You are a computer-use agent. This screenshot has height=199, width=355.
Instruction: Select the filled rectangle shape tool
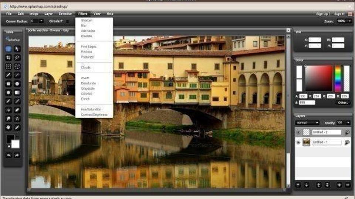pos(9,84)
